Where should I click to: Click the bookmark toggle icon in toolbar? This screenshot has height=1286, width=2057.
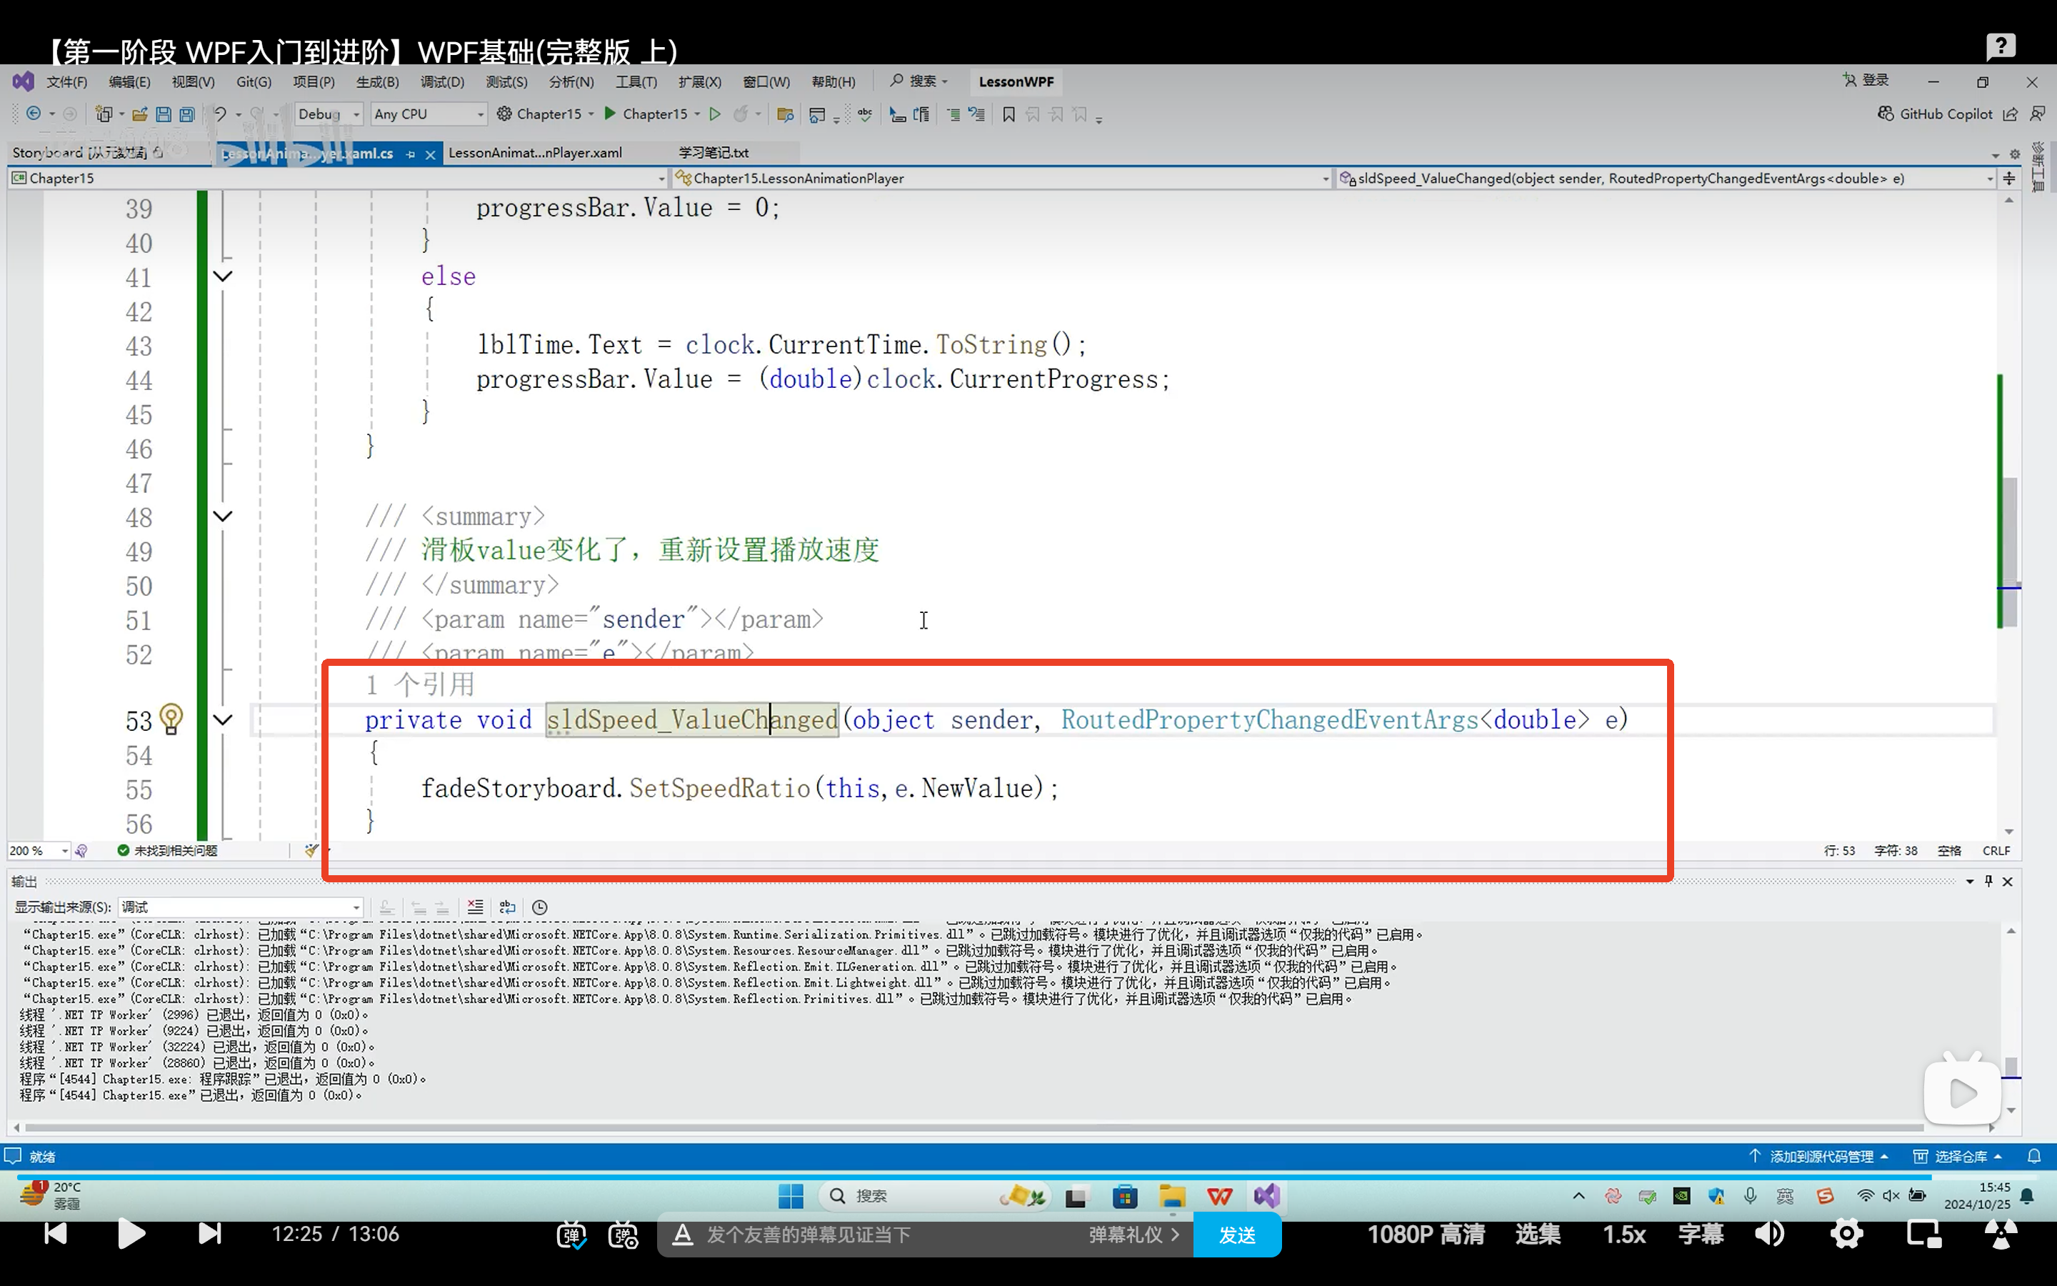tap(1009, 114)
